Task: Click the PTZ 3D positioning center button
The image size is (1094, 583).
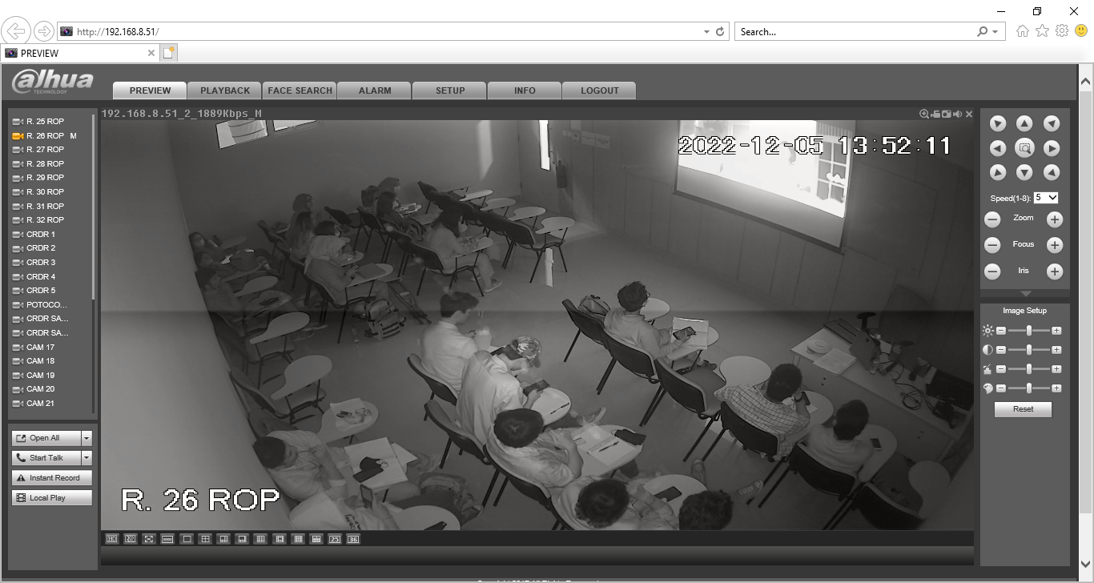Action: pos(1024,148)
